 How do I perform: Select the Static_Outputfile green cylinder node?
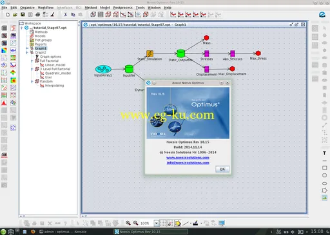(x=180, y=53)
